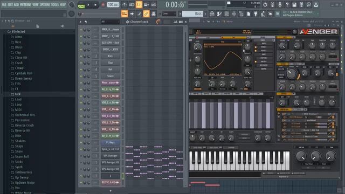Viewport: 345px width, 194px height.
Task: Click the add channel plus button
Action: [x=111, y=191]
